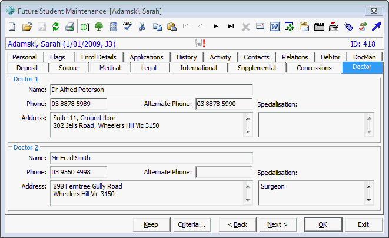Switch to the Personal tab
The width and height of the screenshot is (389, 238).
pyautogui.click(x=25, y=57)
